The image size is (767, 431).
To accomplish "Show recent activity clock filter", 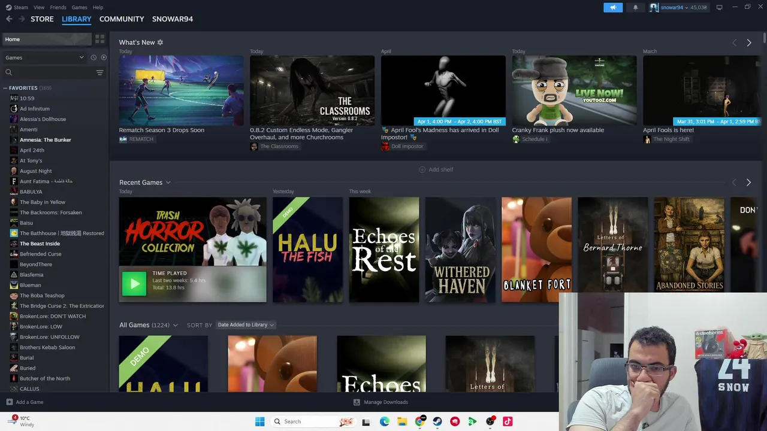I will pyautogui.click(x=93, y=57).
